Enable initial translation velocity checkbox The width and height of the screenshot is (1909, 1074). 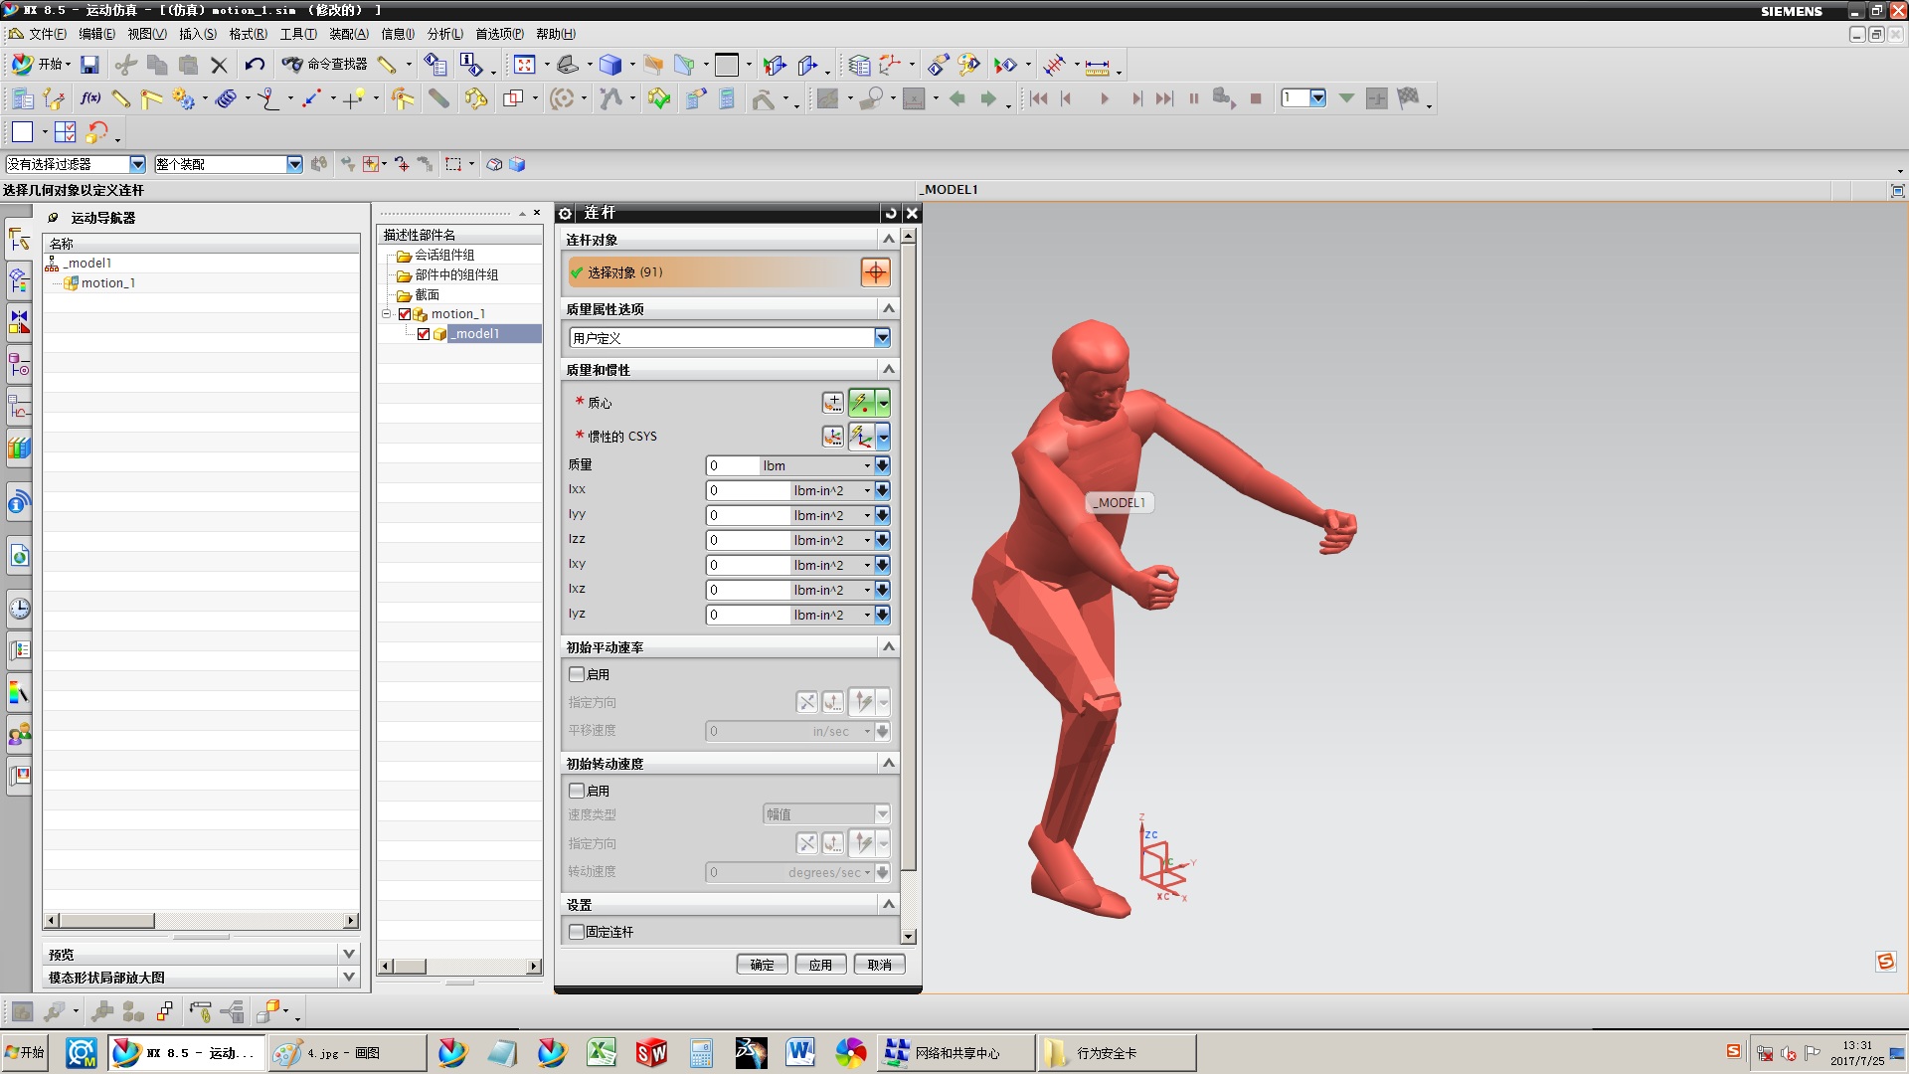pyautogui.click(x=576, y=674)
